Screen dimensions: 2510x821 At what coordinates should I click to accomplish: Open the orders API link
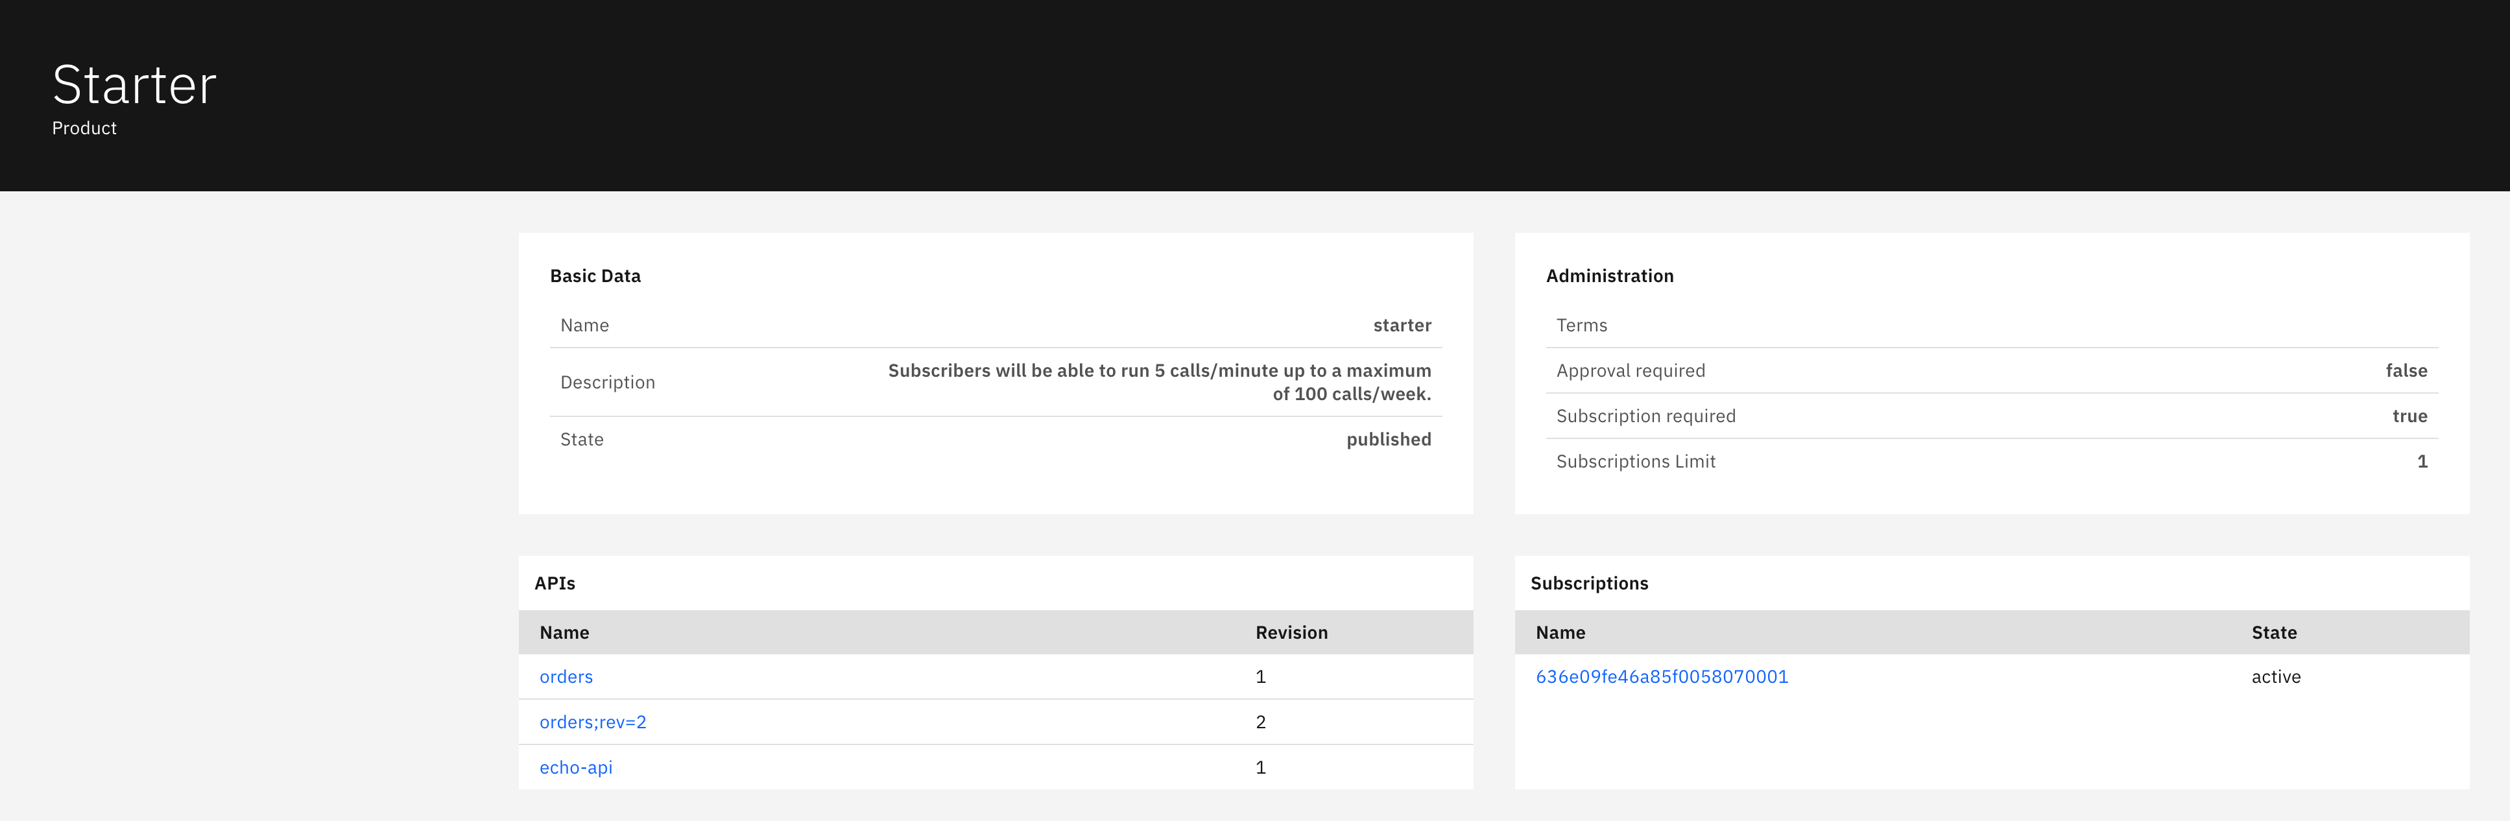(565, 677)
